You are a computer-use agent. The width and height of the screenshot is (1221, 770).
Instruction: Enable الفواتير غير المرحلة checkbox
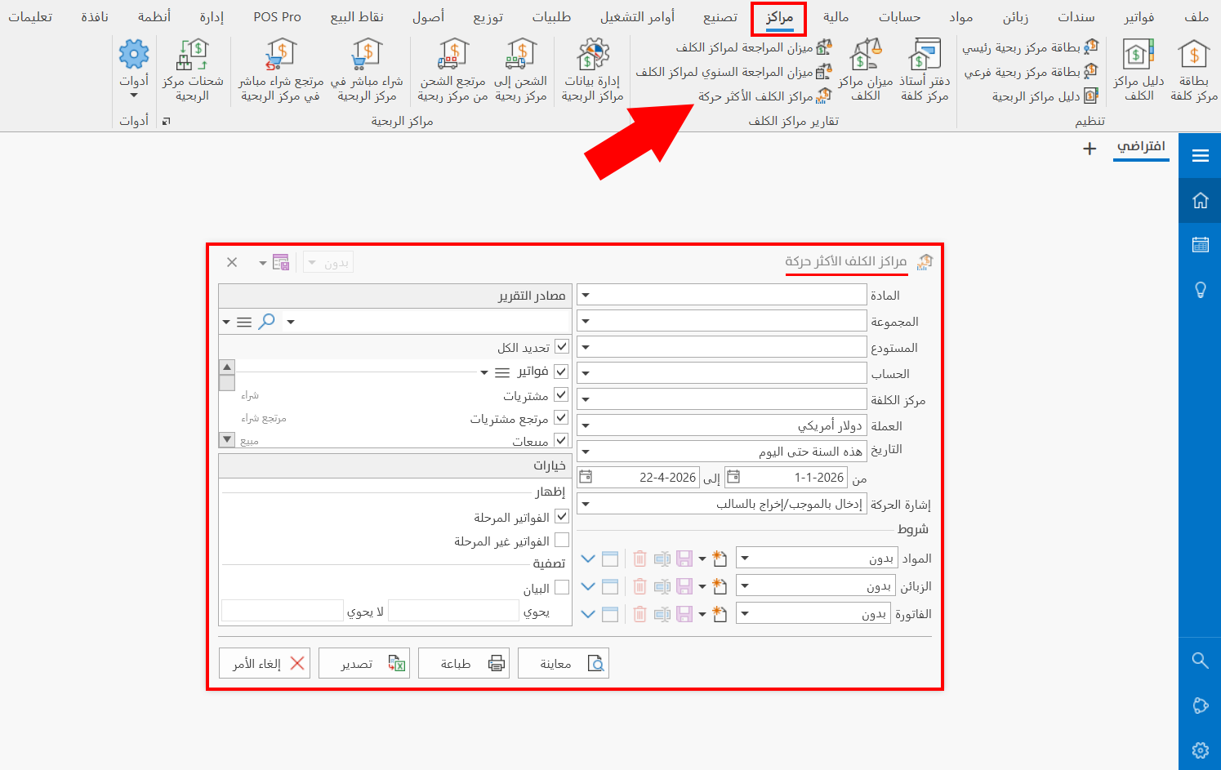coord(561,540)
